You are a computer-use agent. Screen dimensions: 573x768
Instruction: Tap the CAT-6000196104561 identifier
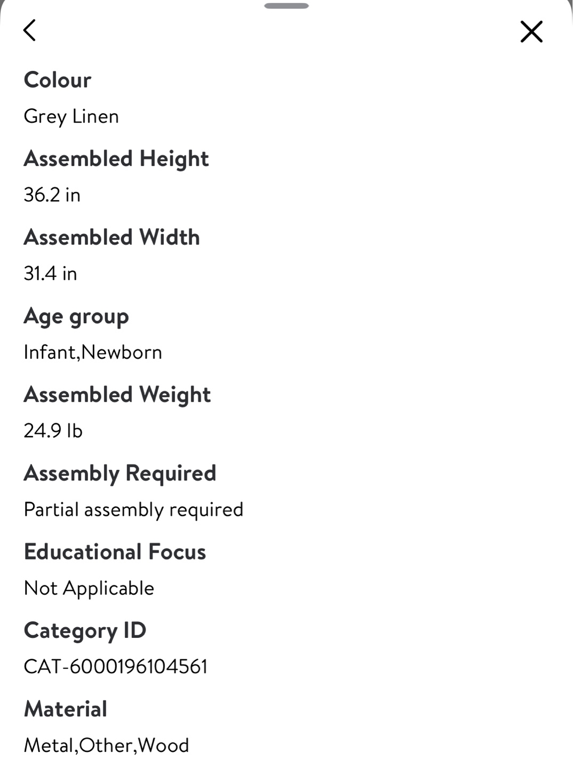point(116,667)
